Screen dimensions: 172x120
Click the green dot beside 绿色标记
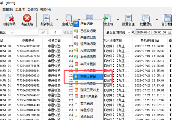76,110
